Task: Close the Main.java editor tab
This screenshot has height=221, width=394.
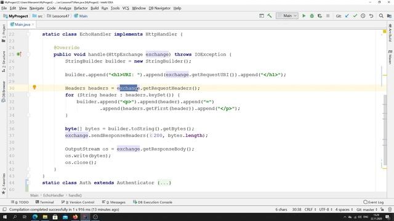Action: click(33, 25)
